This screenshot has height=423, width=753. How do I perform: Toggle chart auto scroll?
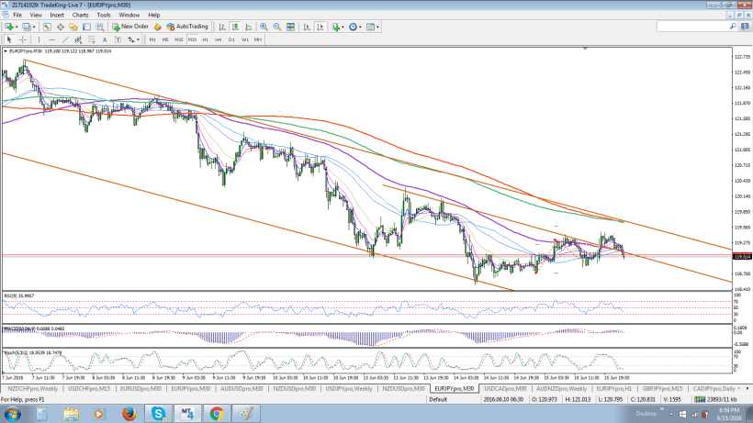[307, 27]
